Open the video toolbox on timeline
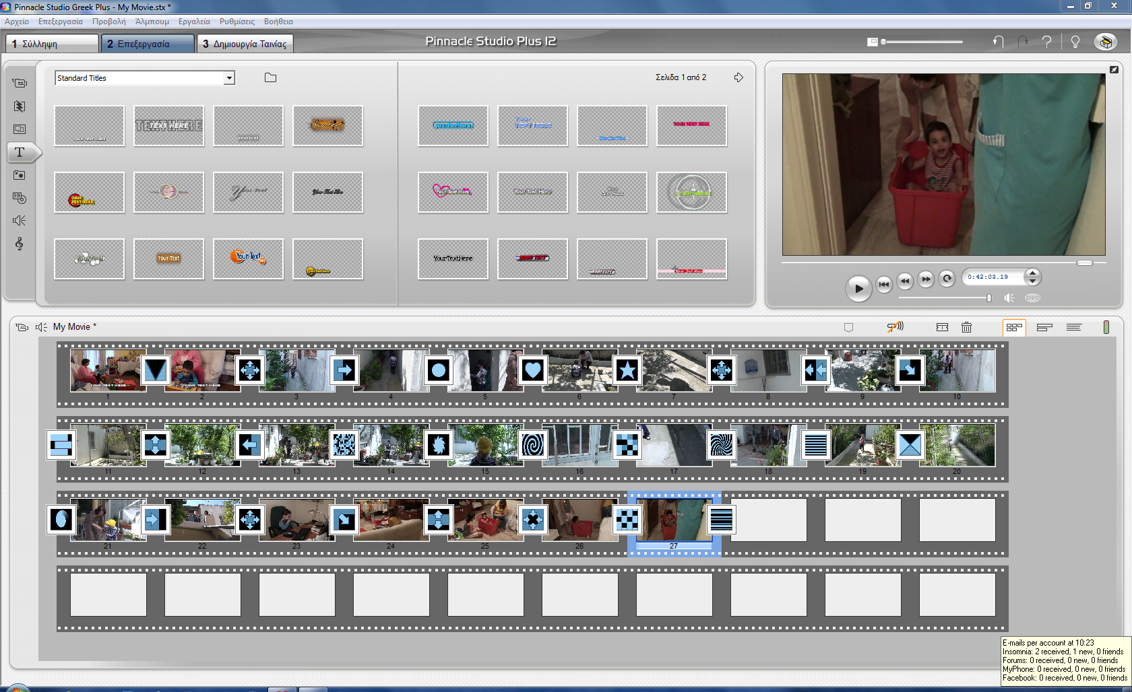The image size is (1132, 692). click(x=22, y=327)
